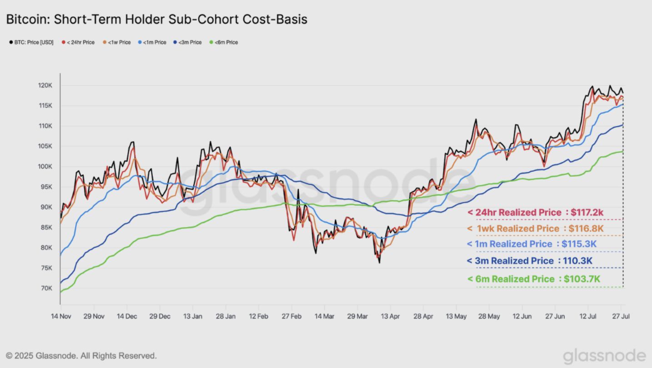Click the 28 Jan x-axis date label
Viewport: 652px width, 368px height.
point(226,316)
